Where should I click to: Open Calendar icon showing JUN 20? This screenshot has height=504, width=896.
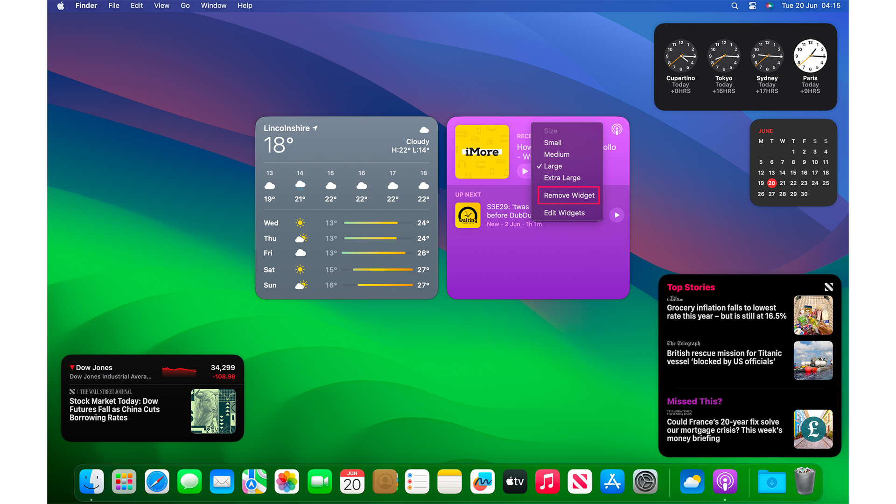(x=352, y=482)
